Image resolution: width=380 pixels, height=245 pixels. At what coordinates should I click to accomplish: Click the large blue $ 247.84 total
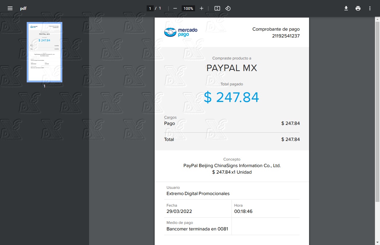click(232, 97)
